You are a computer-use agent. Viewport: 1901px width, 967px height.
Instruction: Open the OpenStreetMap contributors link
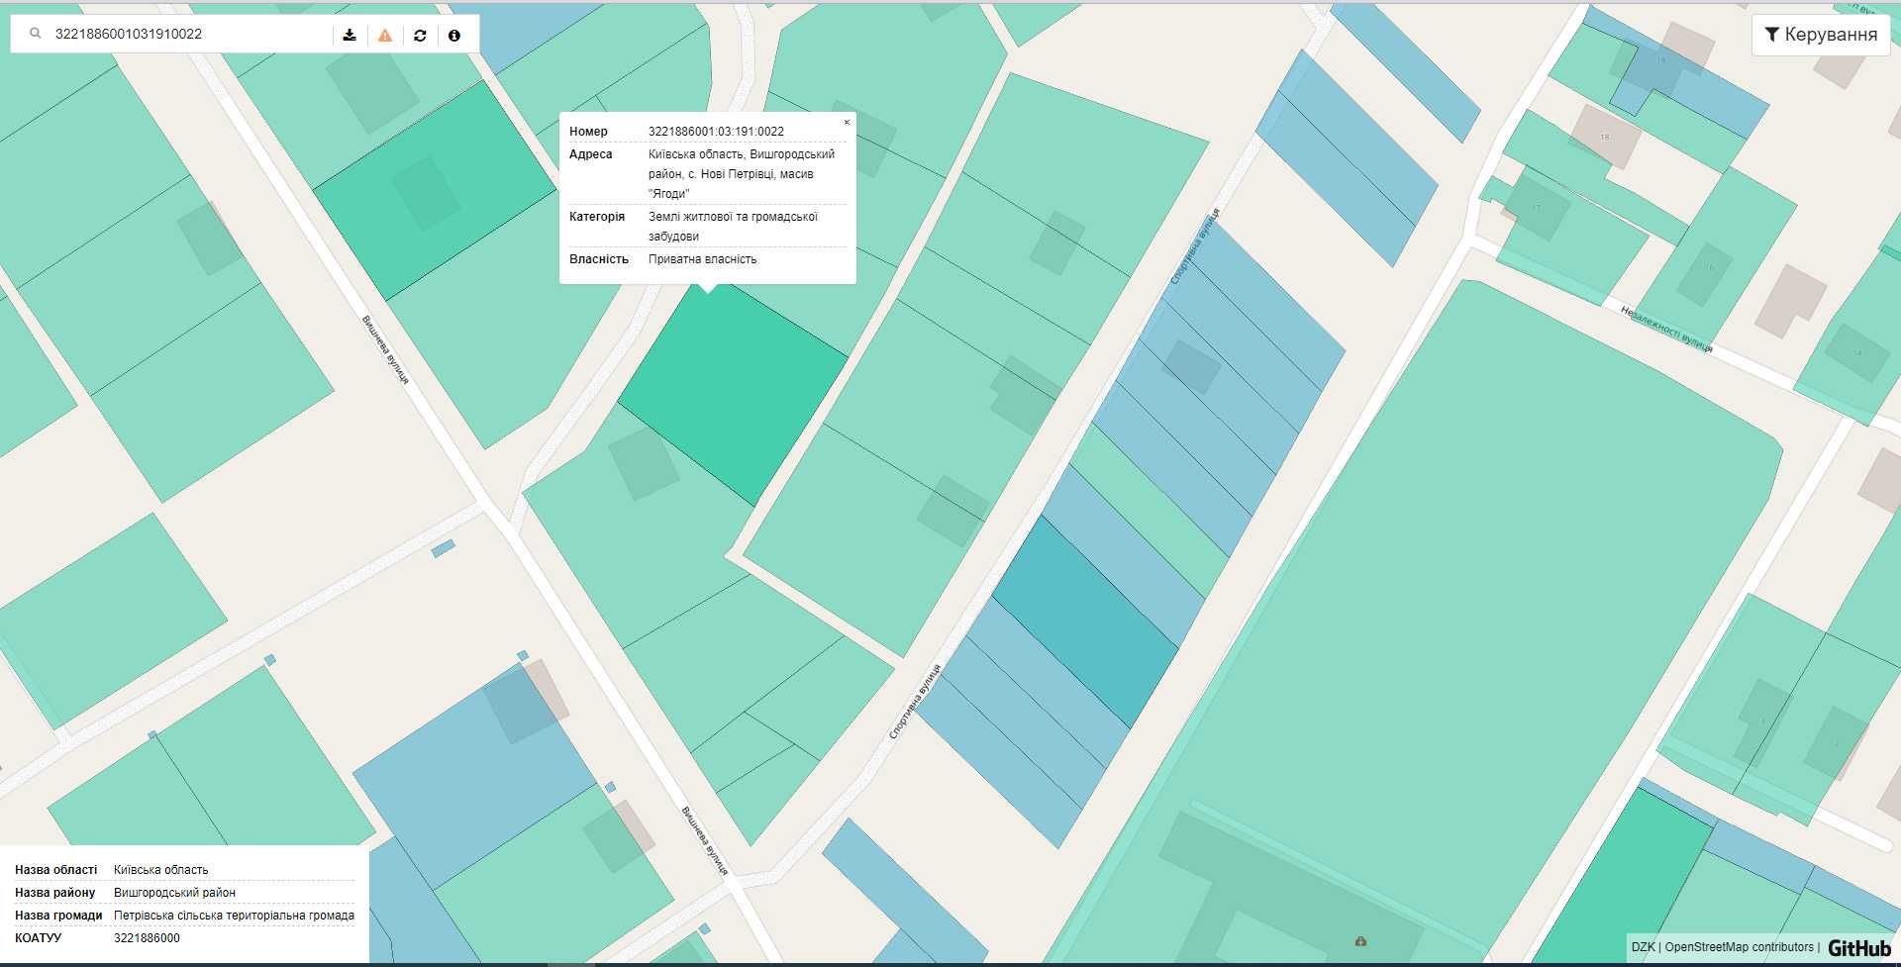tap(1739, 947)
